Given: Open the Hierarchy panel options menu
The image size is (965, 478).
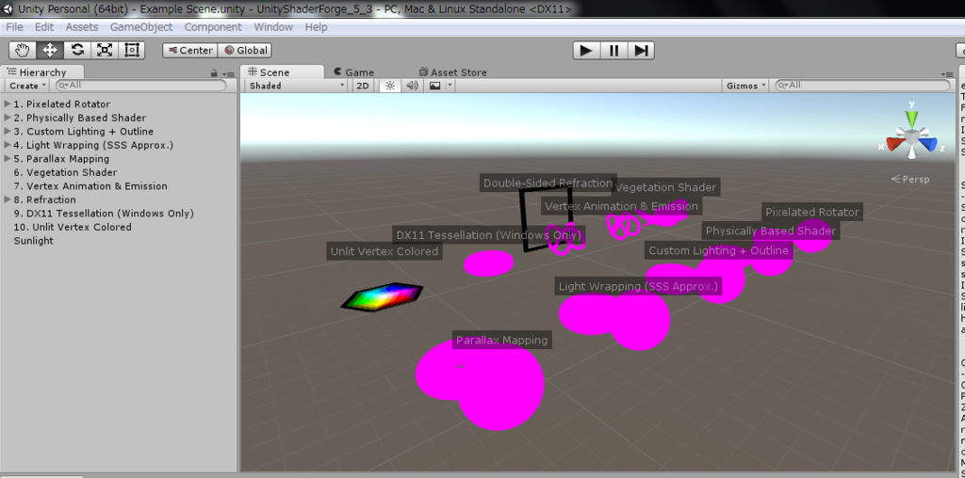Looking at the screenshot, I should 229,73.
